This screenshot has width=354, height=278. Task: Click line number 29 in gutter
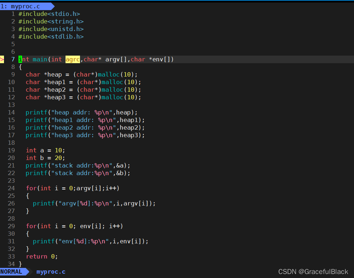[x=11, y=226]
